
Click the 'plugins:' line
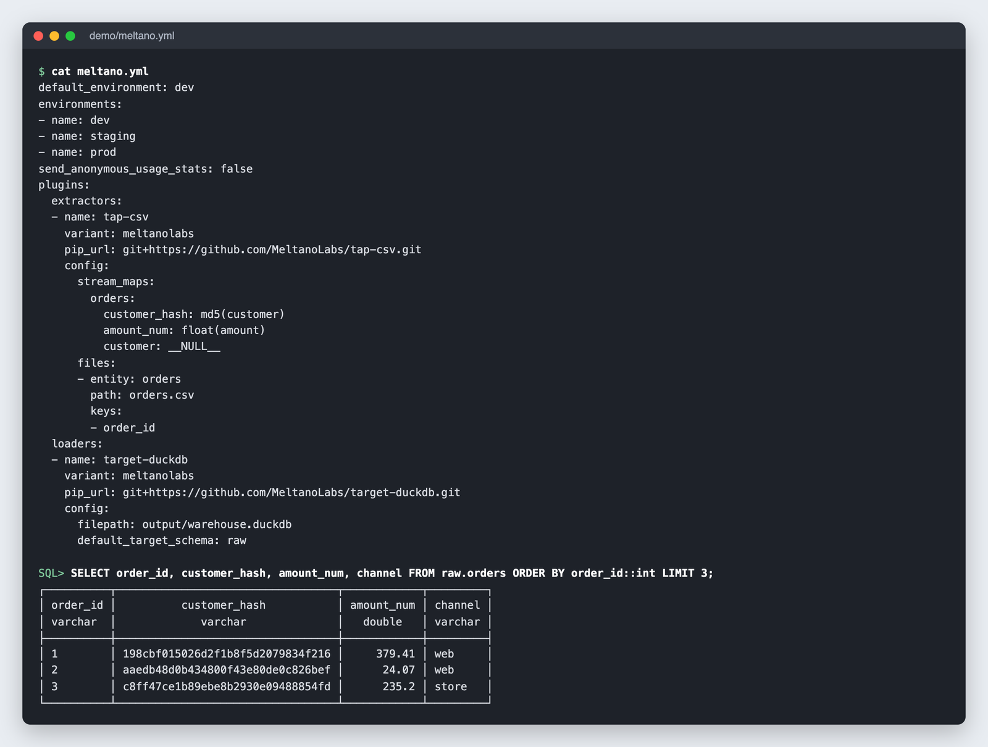[64, 185]
